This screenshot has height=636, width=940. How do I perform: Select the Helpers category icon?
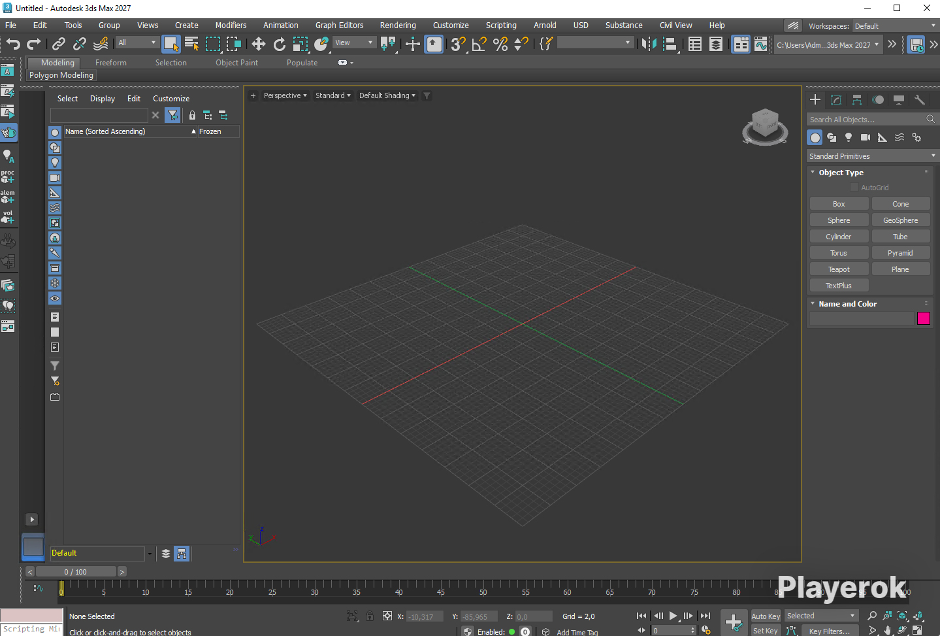coord(883,137)
